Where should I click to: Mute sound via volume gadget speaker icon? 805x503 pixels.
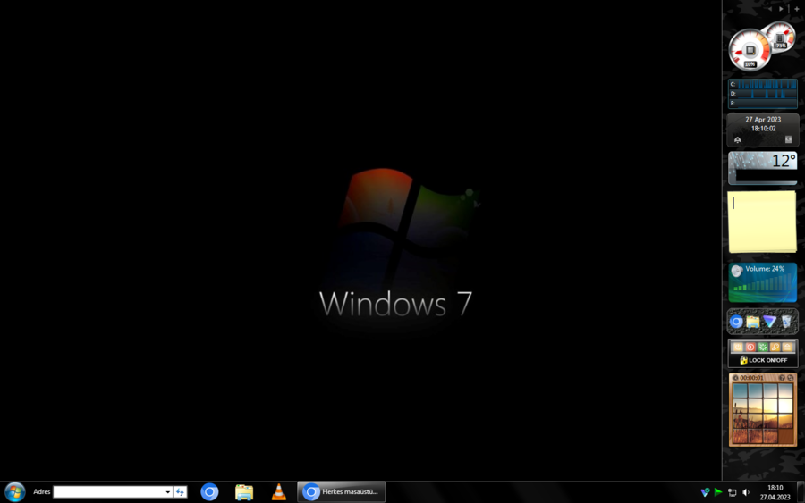click(736, 271)
